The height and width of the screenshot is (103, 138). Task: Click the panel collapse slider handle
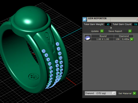(x=111, y=28)
